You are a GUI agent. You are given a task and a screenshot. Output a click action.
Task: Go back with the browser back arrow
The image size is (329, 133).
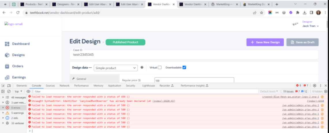pyautogui.click(x=4, y=13)
